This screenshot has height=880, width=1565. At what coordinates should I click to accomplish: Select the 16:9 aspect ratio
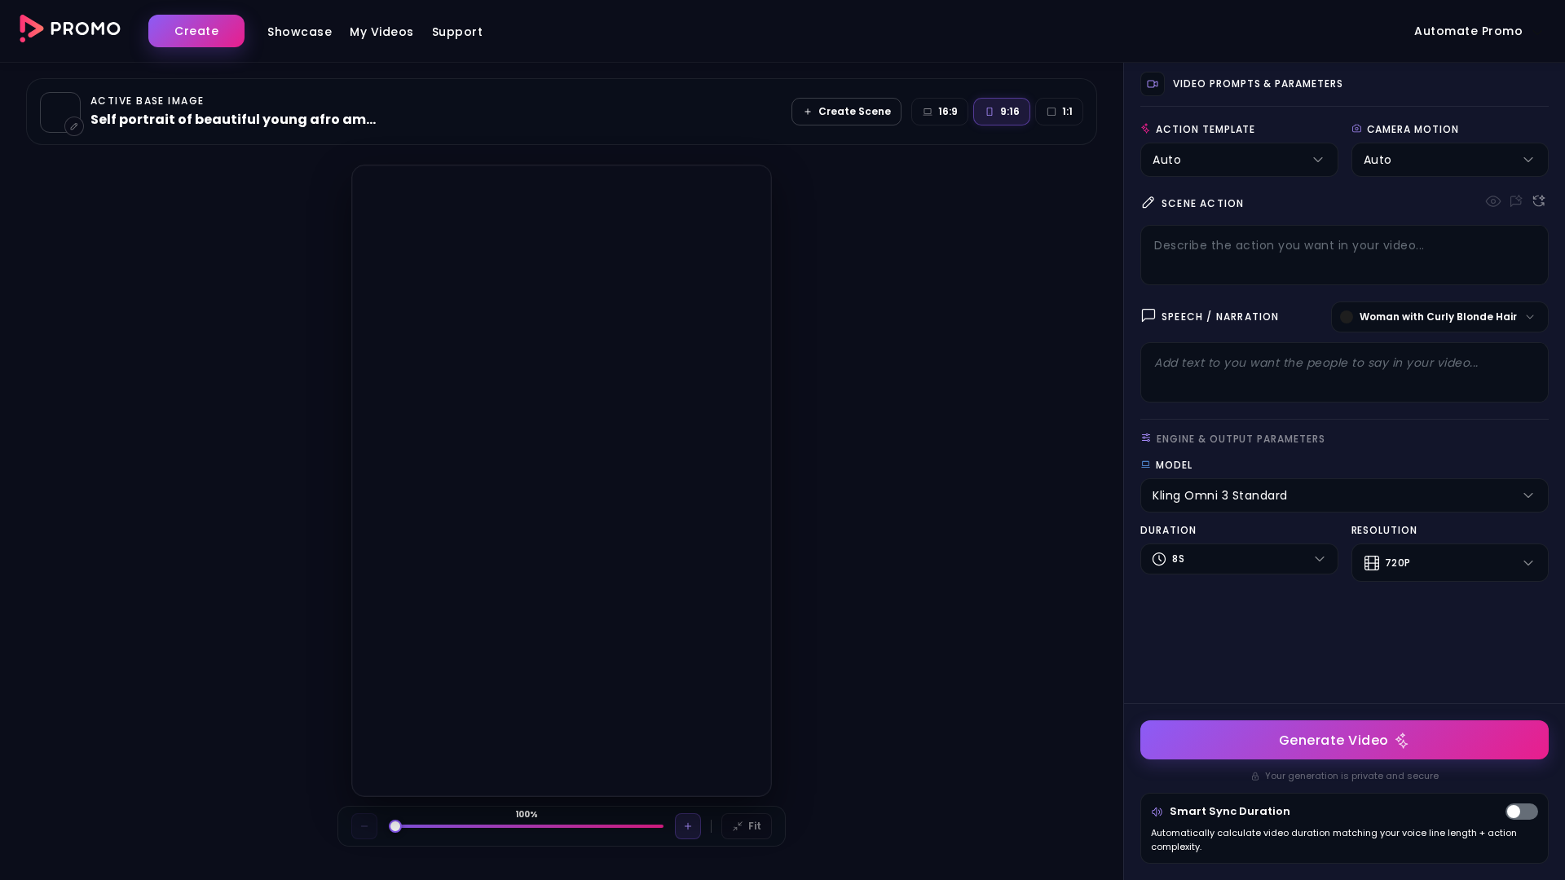940,112
